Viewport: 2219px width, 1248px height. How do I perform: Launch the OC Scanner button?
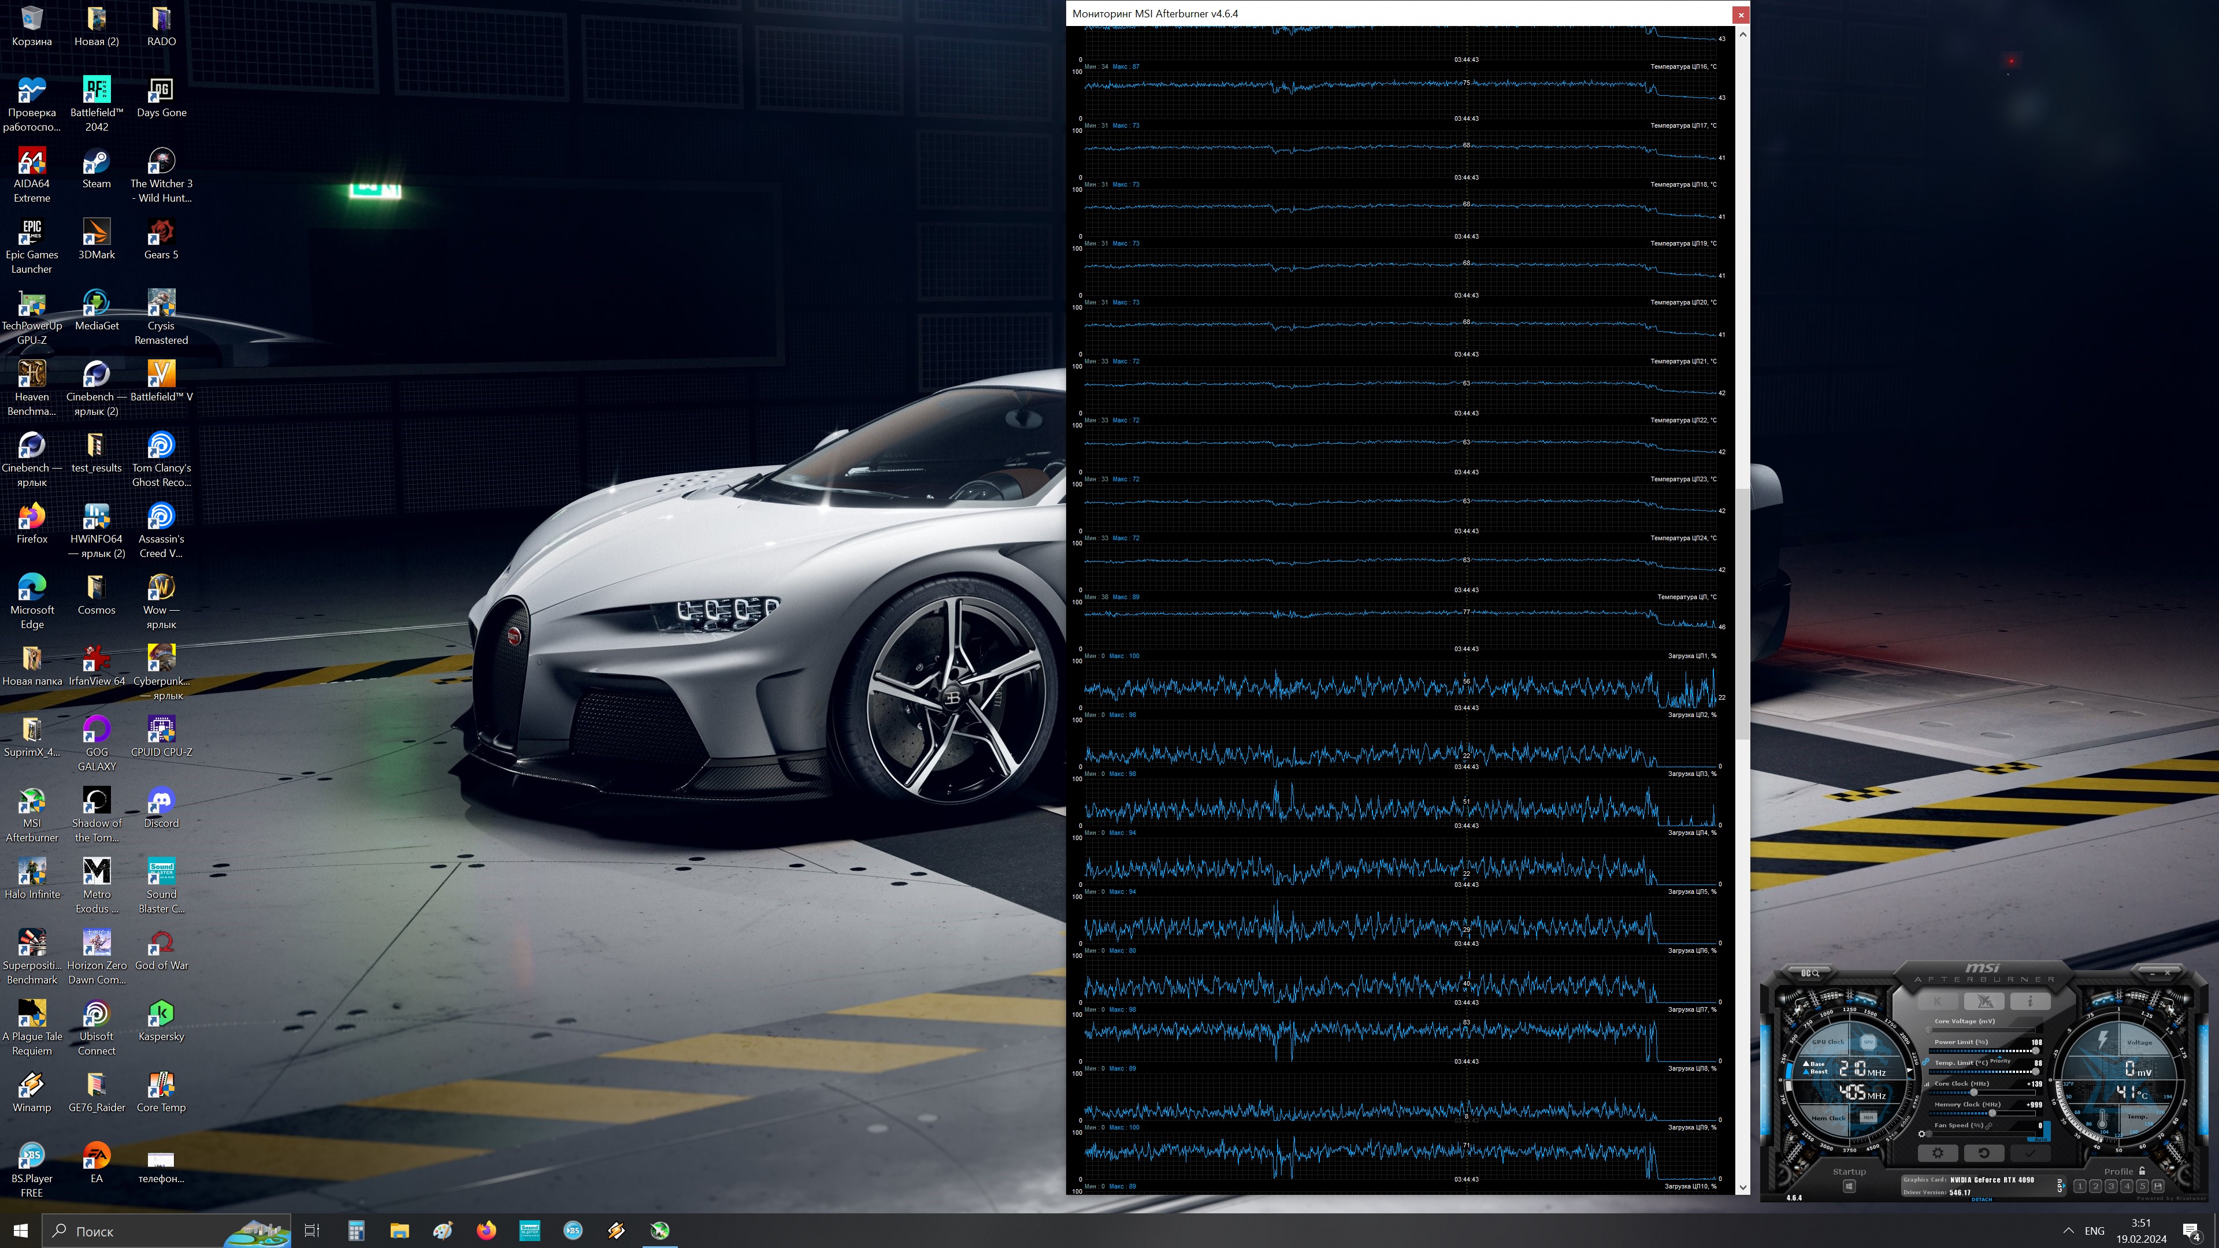coord(1810,973)
